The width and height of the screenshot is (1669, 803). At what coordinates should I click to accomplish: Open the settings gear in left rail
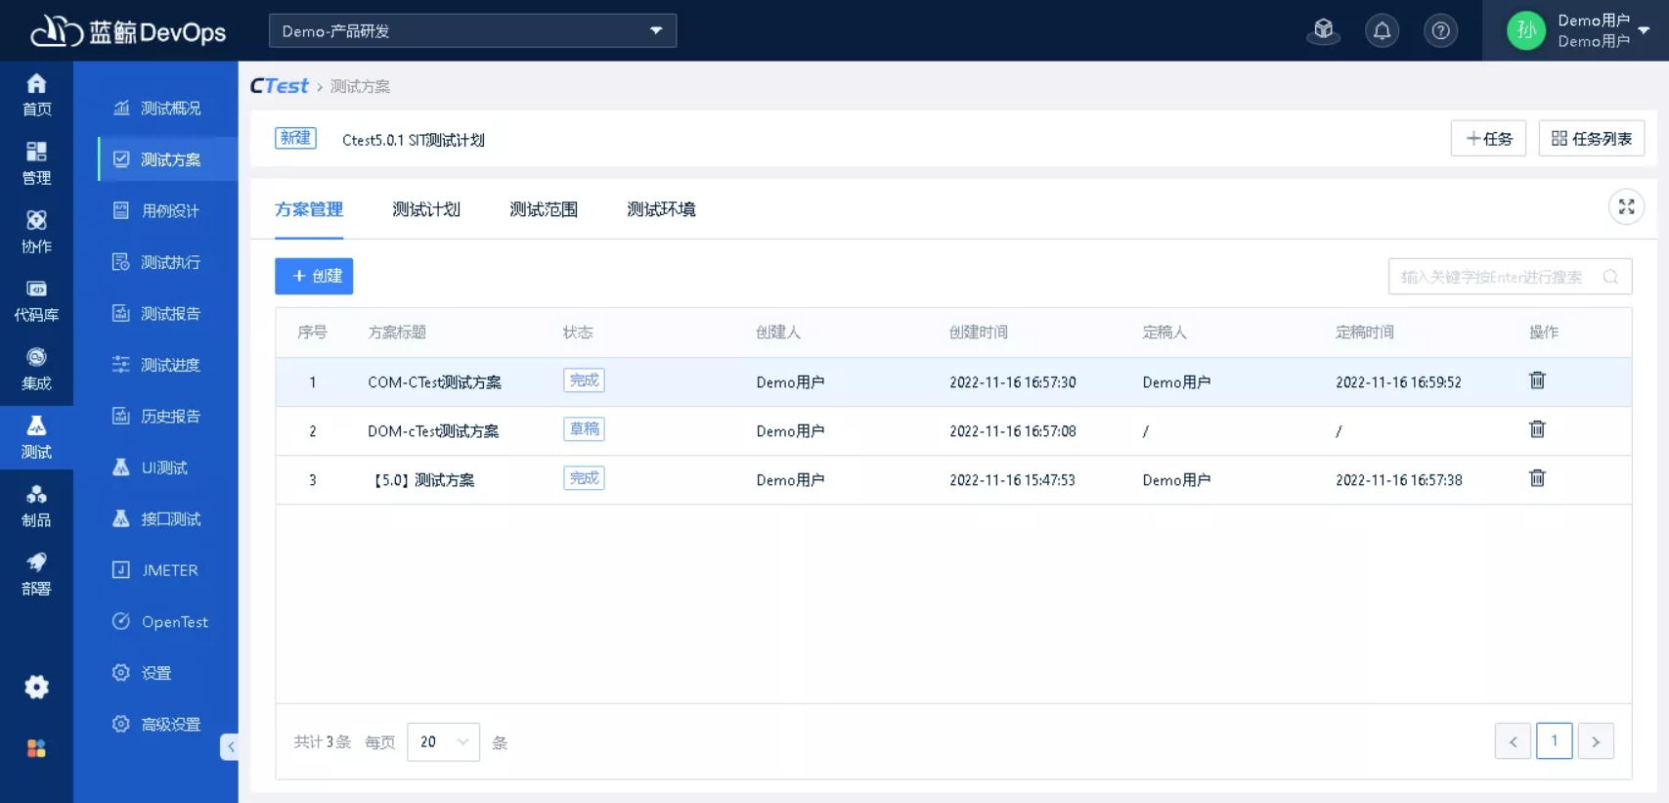pos(36,688)
